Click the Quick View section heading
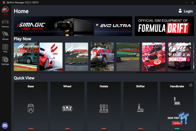The image size is (196, 131). 24,78
